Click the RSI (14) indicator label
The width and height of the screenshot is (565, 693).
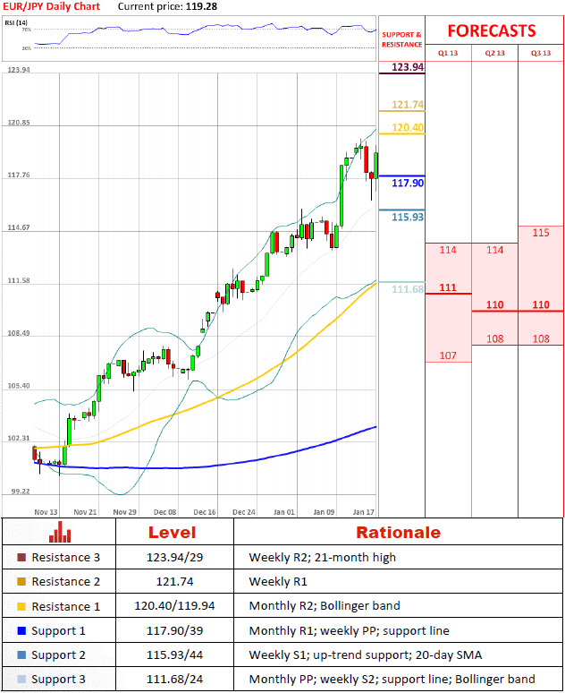click(16, 22)
